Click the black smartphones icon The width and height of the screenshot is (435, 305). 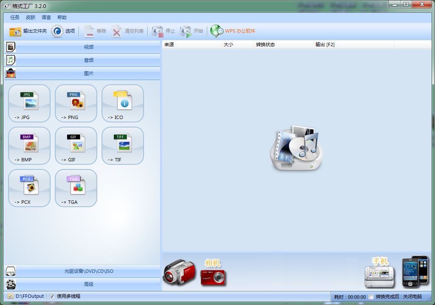[x=415, y=272]
